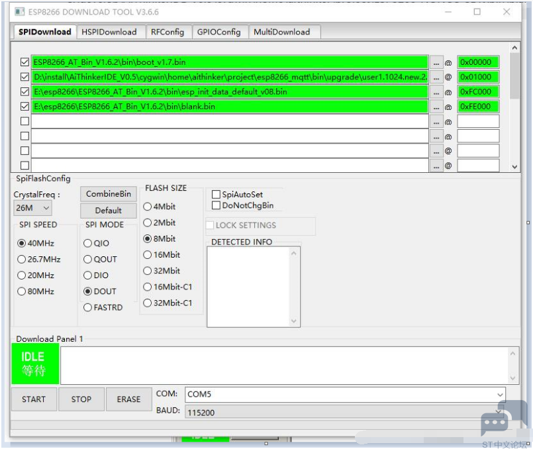Image resolution: width=533 pixels, height=455 pixels.
Task: Set flash size to 16Mbit-C1
Action: click(147, 287)
